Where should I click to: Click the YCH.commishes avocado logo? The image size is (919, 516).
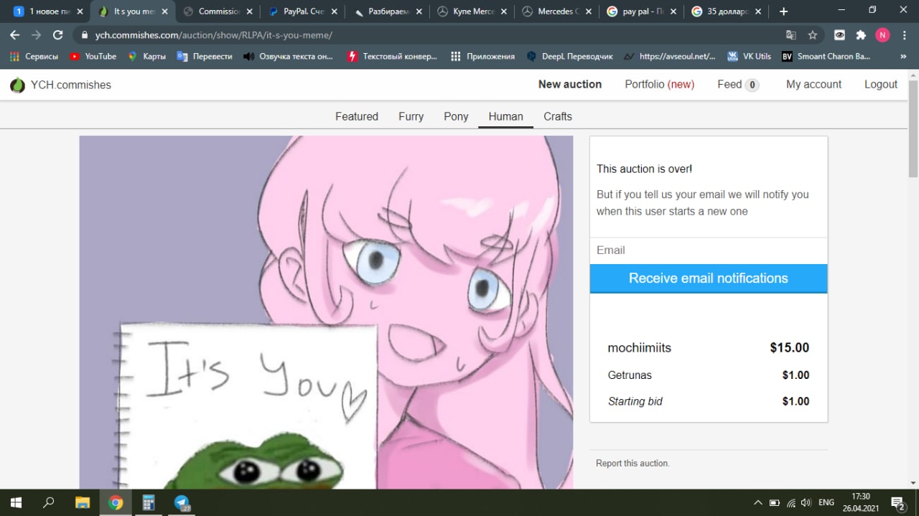pyautogui.click(x=17, y=85)
